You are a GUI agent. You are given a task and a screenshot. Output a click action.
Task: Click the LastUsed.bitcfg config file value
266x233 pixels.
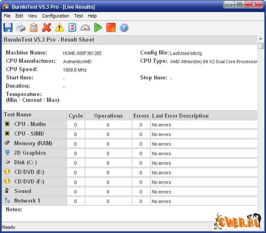tap(186, 53)
